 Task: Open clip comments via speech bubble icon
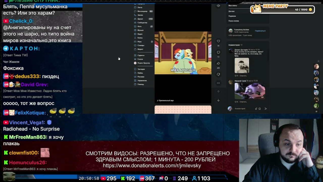pos(218,52)
